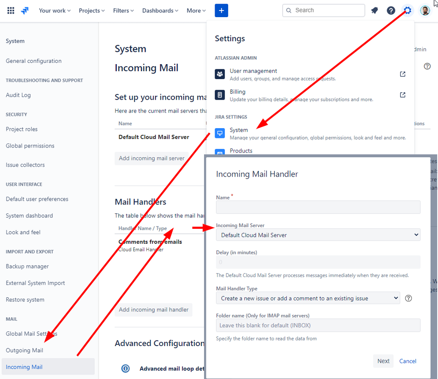
Task: Select Incoming Mail in sidebar
Action: 48,367
